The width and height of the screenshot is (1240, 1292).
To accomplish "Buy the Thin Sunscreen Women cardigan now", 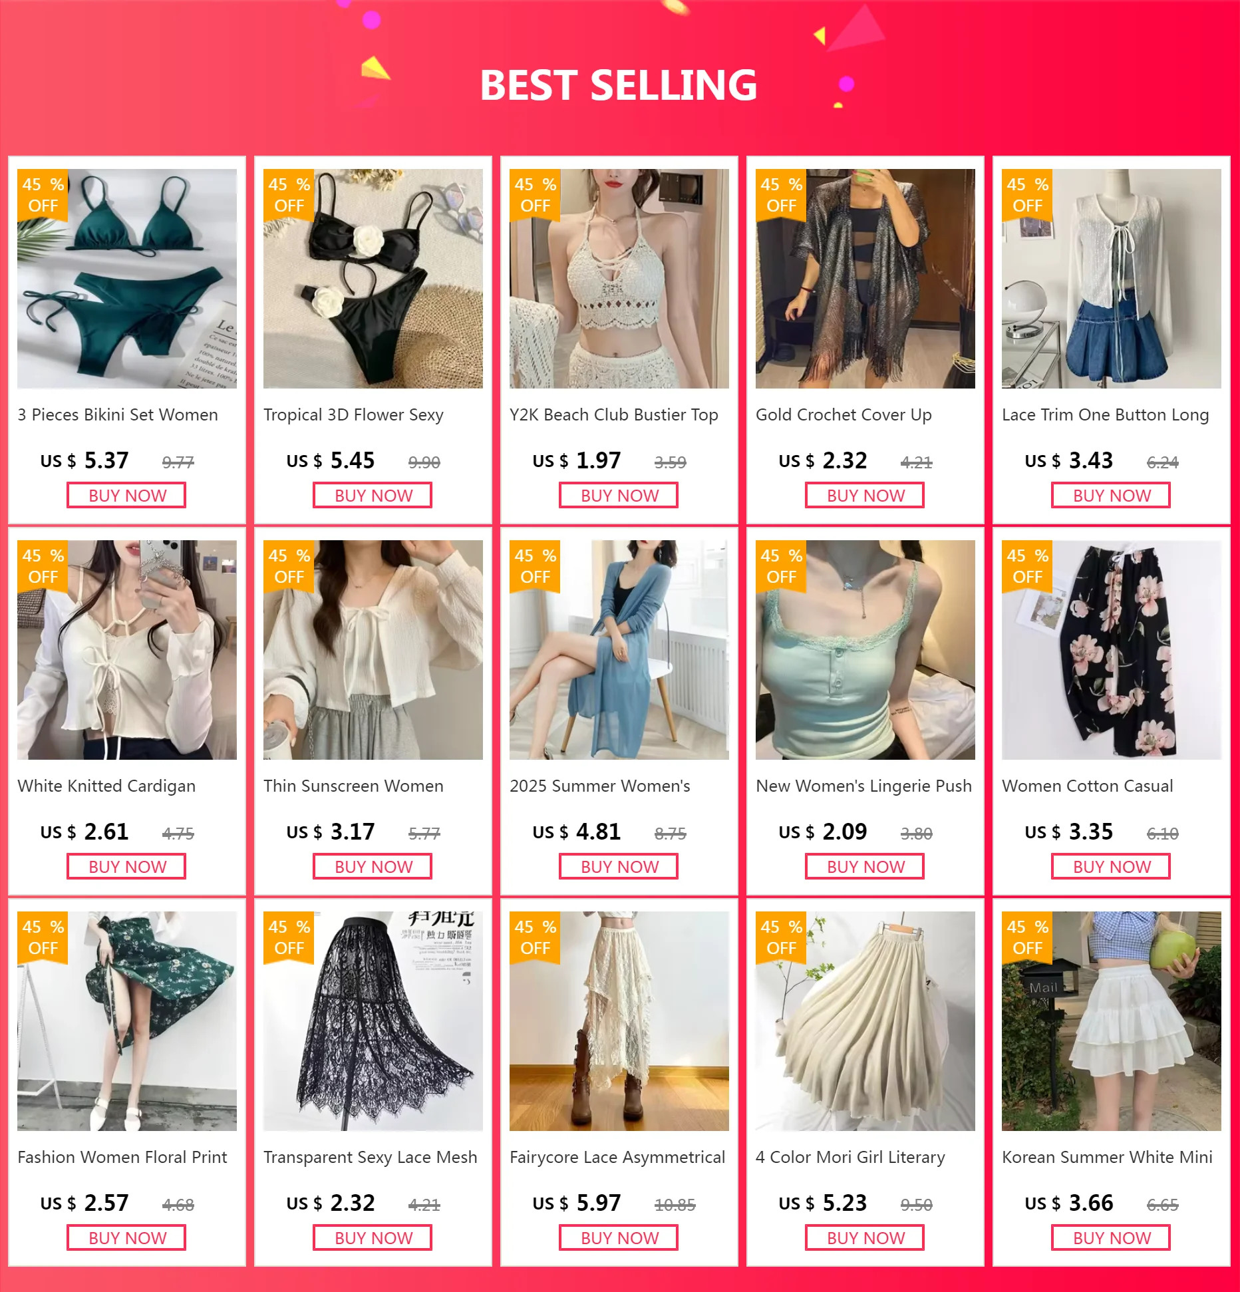I will click(x=373, y=867).
